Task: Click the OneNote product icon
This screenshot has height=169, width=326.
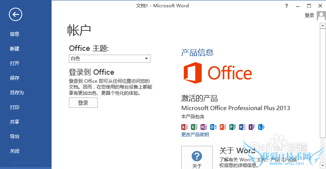Action: pos(204,127)
